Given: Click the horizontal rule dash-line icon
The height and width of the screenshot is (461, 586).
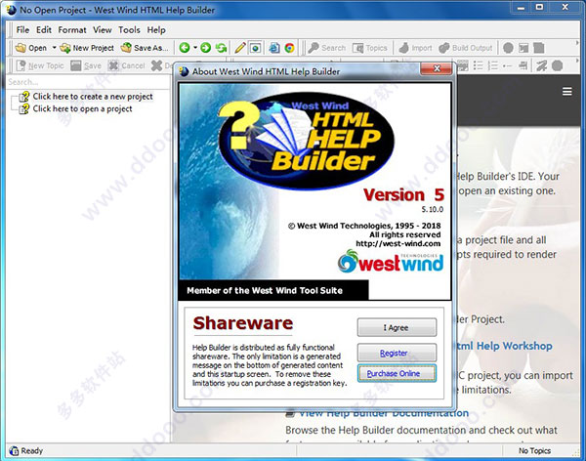Looking at the screenshot, I should click(x=508, y=65).
